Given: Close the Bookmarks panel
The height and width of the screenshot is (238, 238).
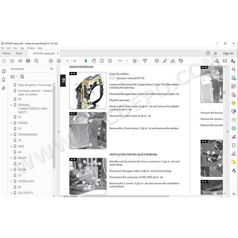Looking at the screenshot, I should 52,69.
